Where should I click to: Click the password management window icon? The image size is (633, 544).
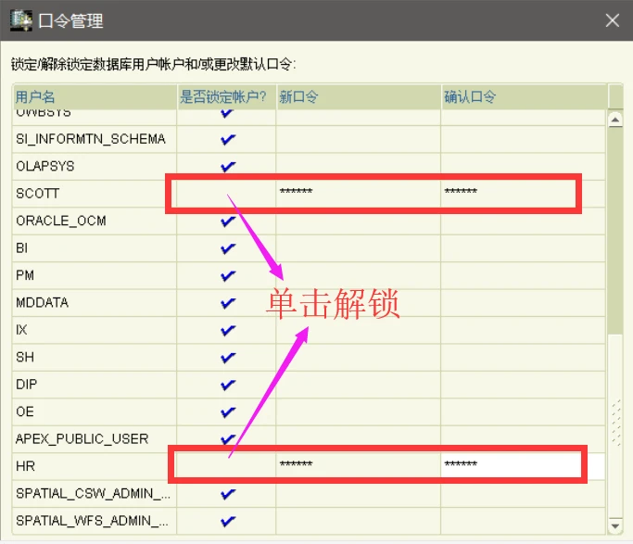coord(21,20)
